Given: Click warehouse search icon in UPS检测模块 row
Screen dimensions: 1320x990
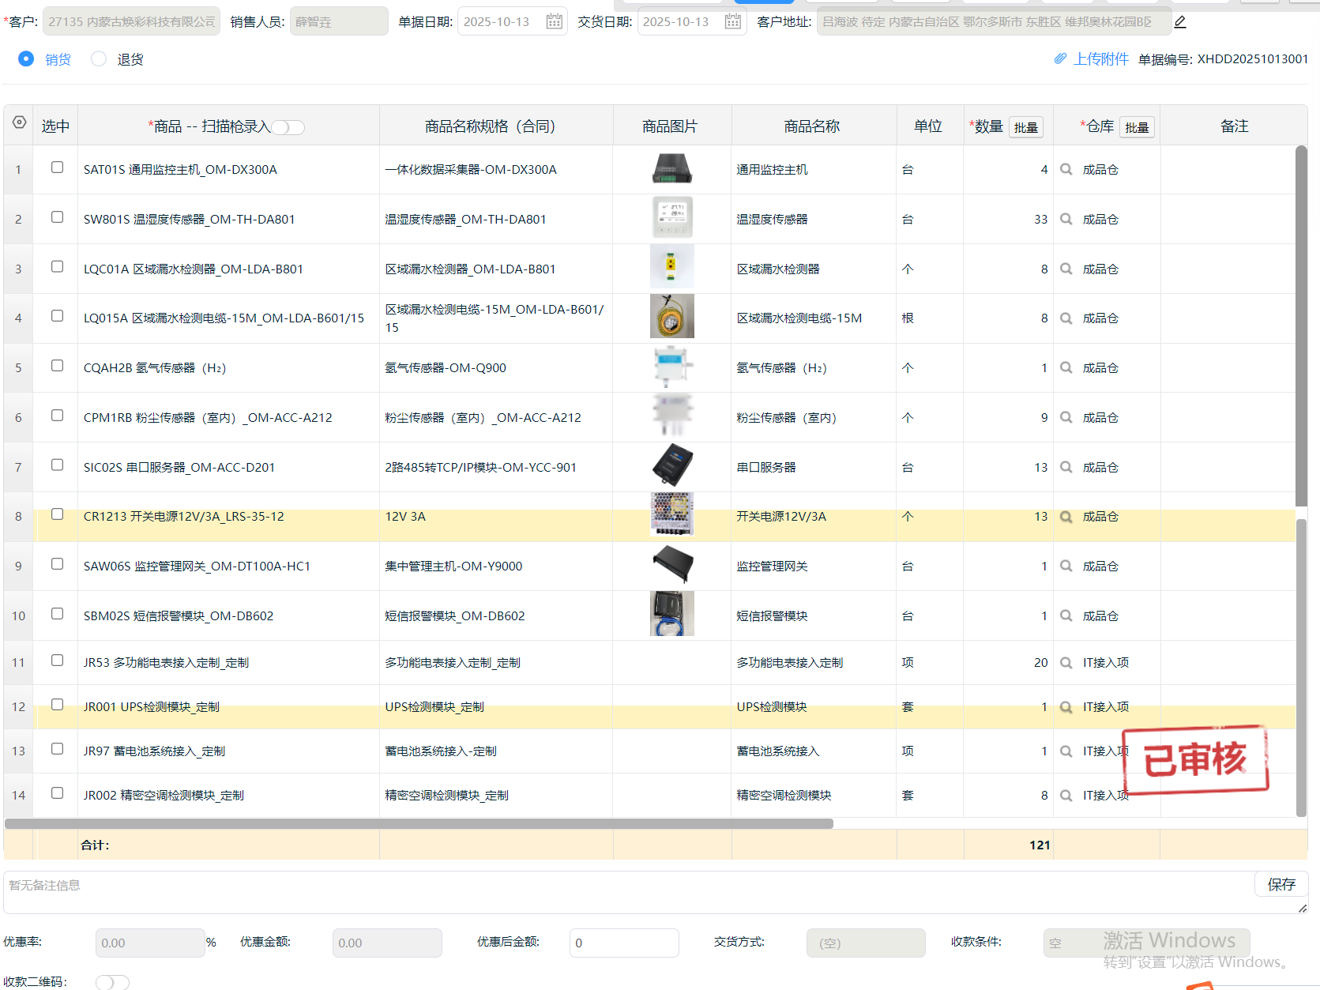Looking at the screenshot, I should [x=1066, y=707].
